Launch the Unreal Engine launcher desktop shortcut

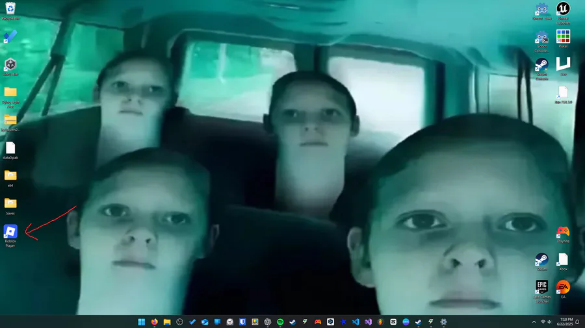click(563, 8)
